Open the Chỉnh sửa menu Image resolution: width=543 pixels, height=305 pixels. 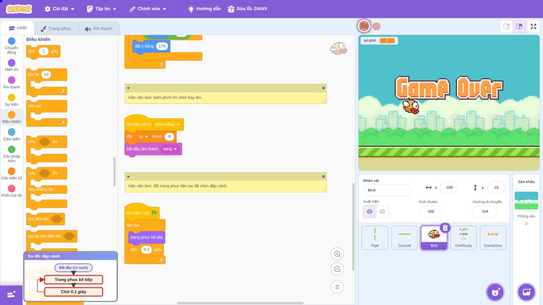(x=148, y=9)
